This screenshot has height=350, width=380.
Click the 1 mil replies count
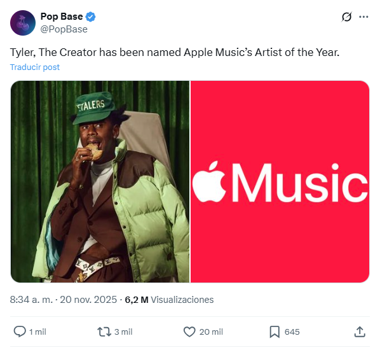37,332
